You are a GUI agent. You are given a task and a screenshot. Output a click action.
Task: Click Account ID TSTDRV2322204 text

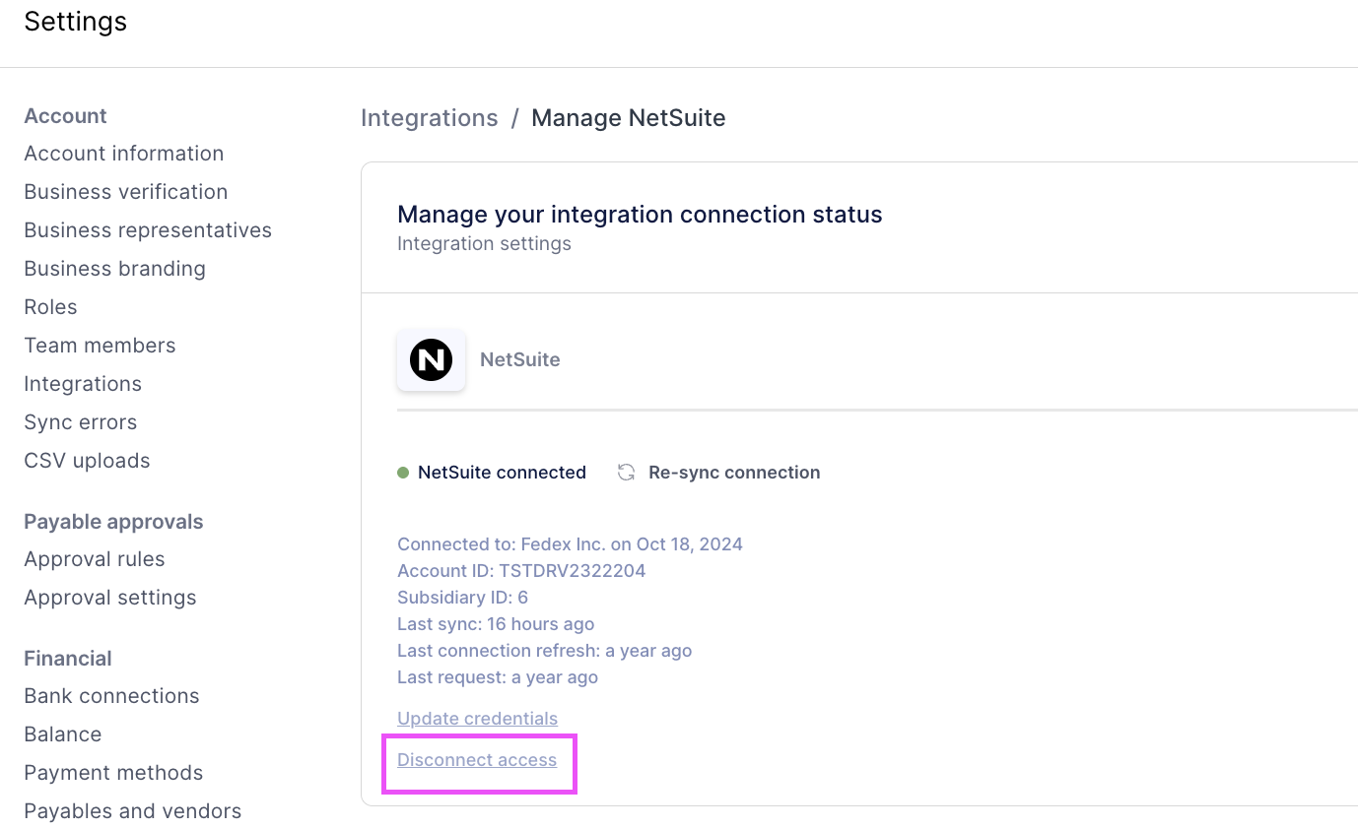pos(521,571)
